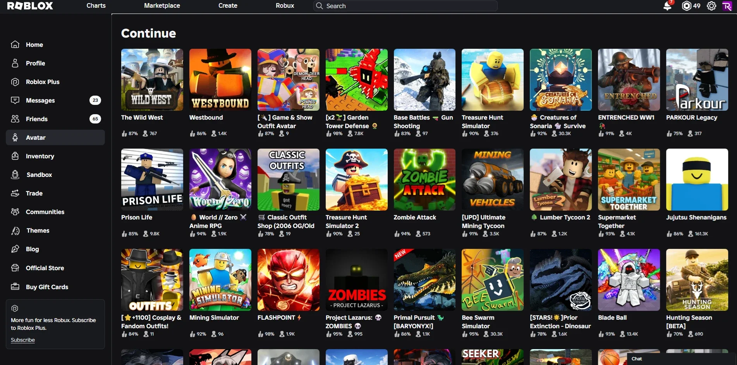
Task: Click the Messages count badge 23
Action: pyautogui.click(x=95, y=100)
